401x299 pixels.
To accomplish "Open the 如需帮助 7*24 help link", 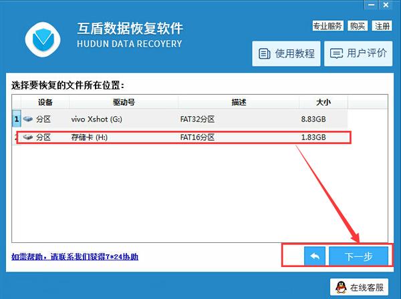I will [x=75, y=256].
